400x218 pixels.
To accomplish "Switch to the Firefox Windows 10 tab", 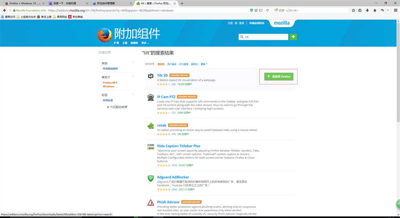I will [25, 3].
